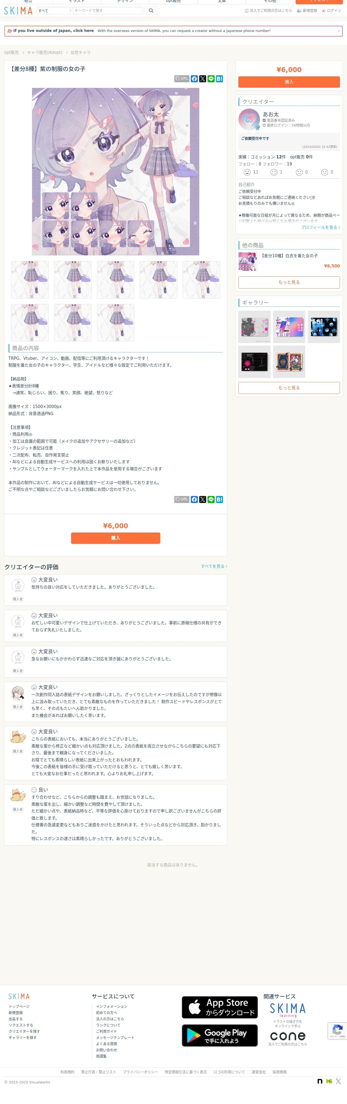Click the SKIMA logo in the header
This screenshot has height=1104, width=347.
18,11
